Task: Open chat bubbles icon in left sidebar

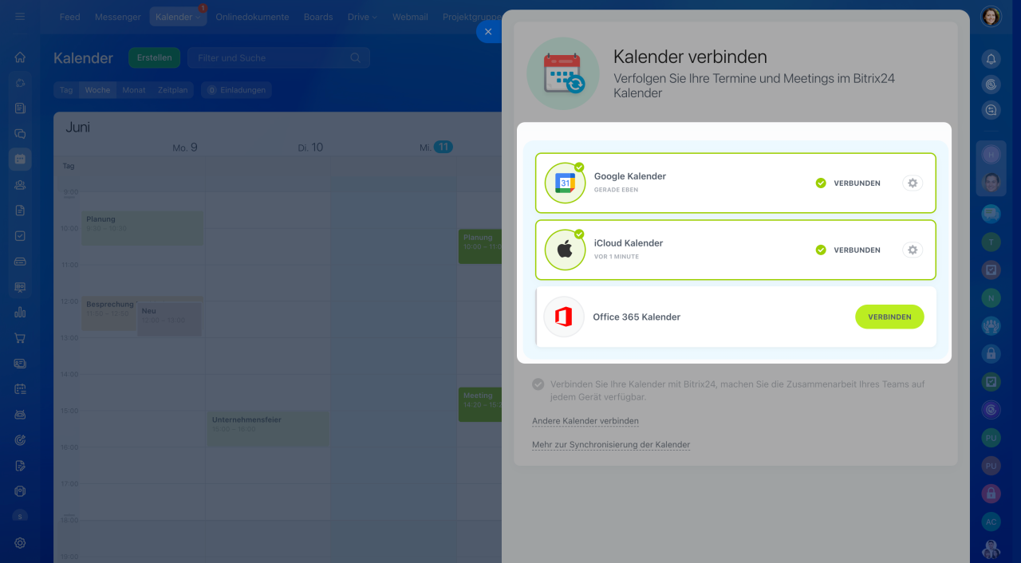Action: pos(20,134)
